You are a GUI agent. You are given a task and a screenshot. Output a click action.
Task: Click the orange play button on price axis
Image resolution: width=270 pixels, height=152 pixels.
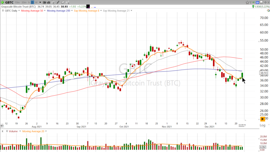click(262, 119)
